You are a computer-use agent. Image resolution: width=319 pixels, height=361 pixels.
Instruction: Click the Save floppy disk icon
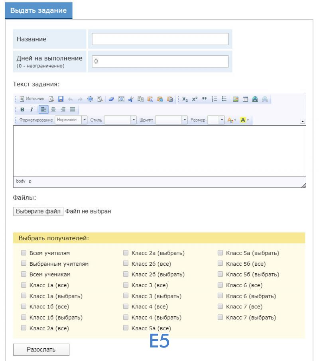click(61, 98)
